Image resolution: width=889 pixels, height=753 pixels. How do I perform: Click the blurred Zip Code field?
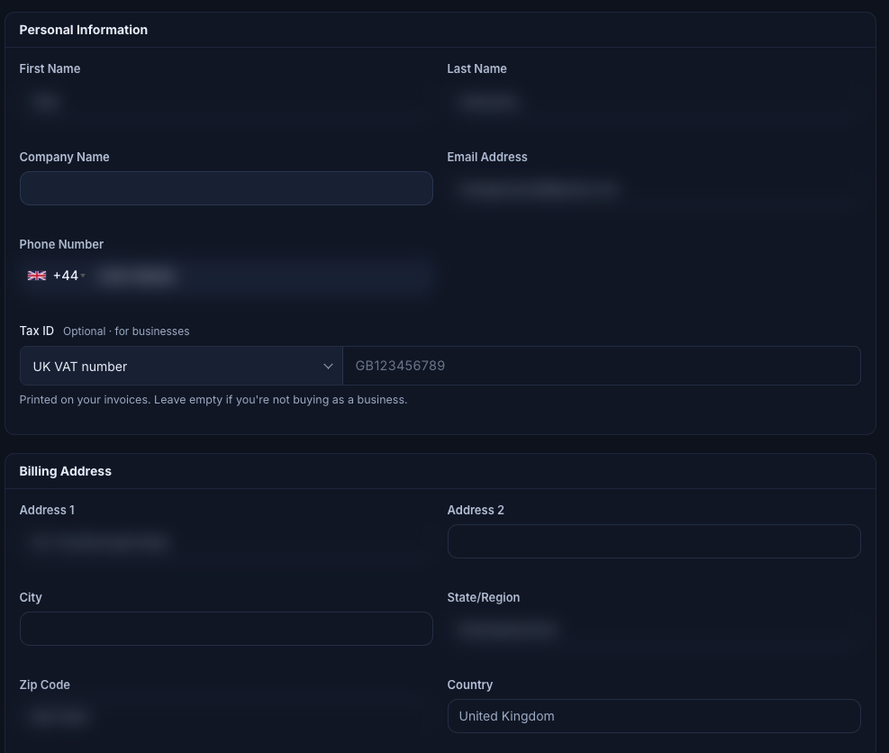(x=226, y=717)
